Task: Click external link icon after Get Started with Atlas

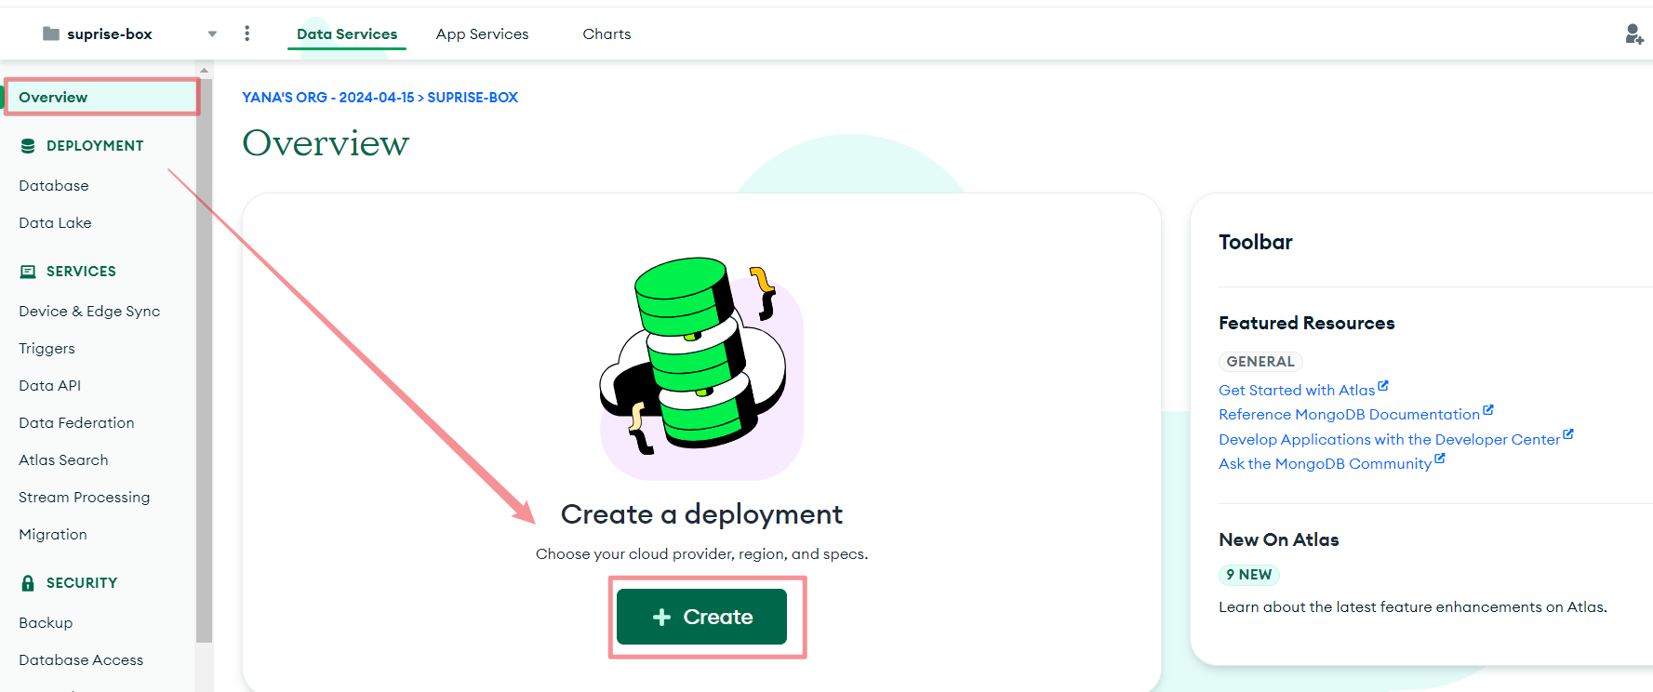Action: coord(1383,386)
